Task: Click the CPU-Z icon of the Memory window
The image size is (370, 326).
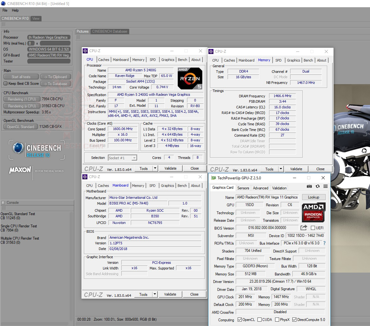Action: point(211,52)
